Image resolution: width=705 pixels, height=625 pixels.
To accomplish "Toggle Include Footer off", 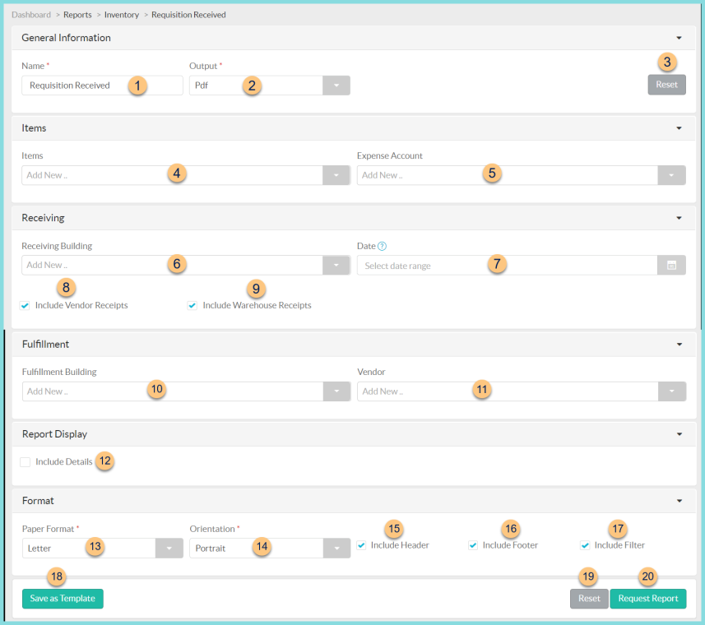I will pos(473,544).
